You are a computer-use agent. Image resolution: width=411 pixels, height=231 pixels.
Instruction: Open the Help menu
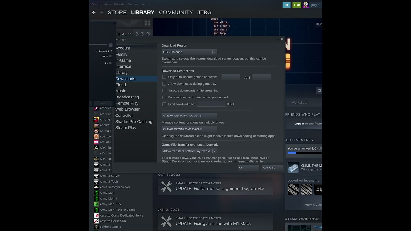144,4
